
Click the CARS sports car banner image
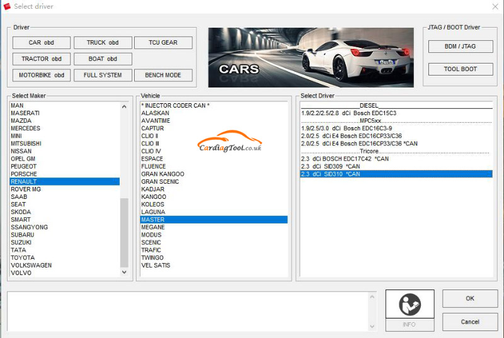(x=311, y=57)
